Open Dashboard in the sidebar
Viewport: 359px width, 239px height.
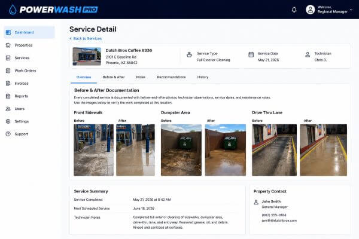tap(29, 32)
